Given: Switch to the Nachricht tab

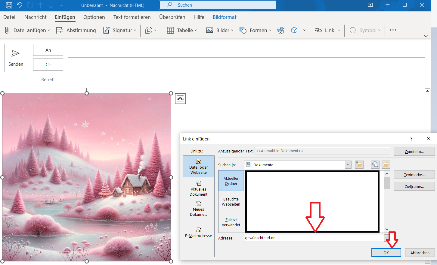Looking at the screenshot, I should (x=36, y=17).
